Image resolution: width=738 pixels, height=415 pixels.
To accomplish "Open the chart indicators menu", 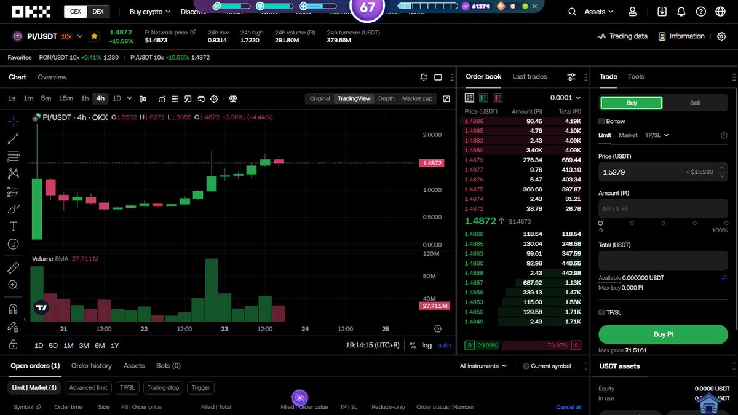I will pyautogui.click(x=162, y=98).
